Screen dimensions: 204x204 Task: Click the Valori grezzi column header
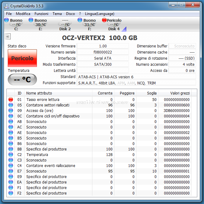[x=175, y=93]
